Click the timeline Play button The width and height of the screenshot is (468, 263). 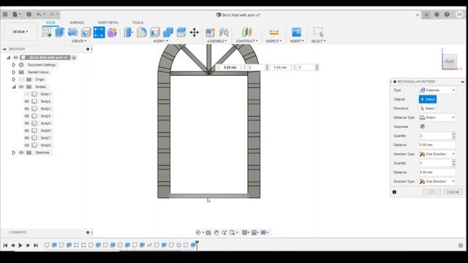(x=20, y=245)
